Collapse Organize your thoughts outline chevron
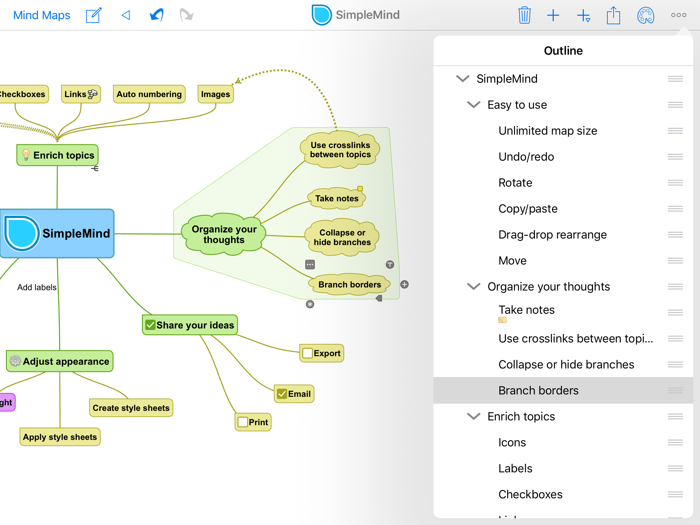This screenshot has height=525, width=700. 474,286
